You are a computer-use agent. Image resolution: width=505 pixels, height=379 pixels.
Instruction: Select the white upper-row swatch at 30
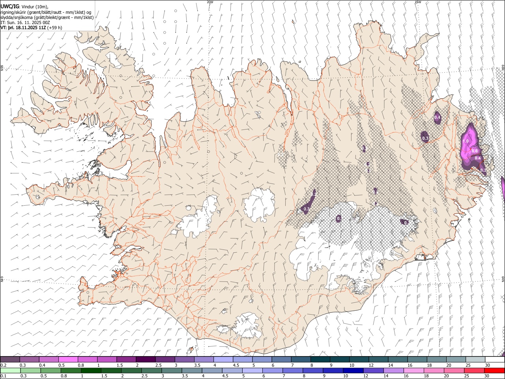(x=495, y=359)
